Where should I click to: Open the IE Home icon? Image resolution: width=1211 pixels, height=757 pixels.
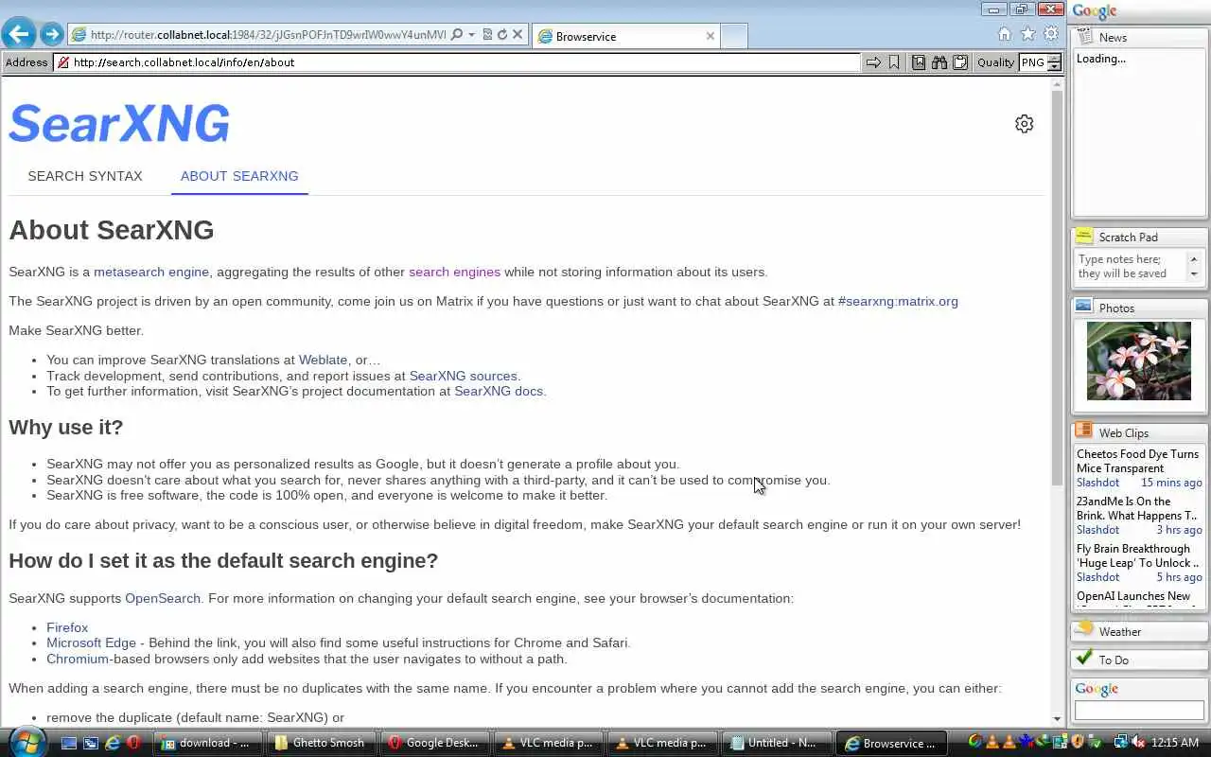[1005, 34]
